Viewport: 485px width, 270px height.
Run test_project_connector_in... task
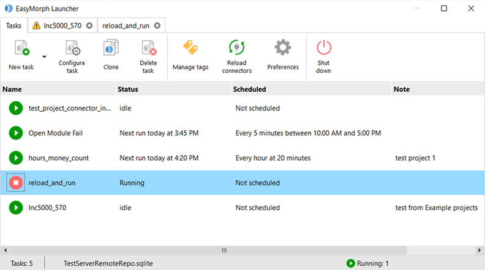16,108
